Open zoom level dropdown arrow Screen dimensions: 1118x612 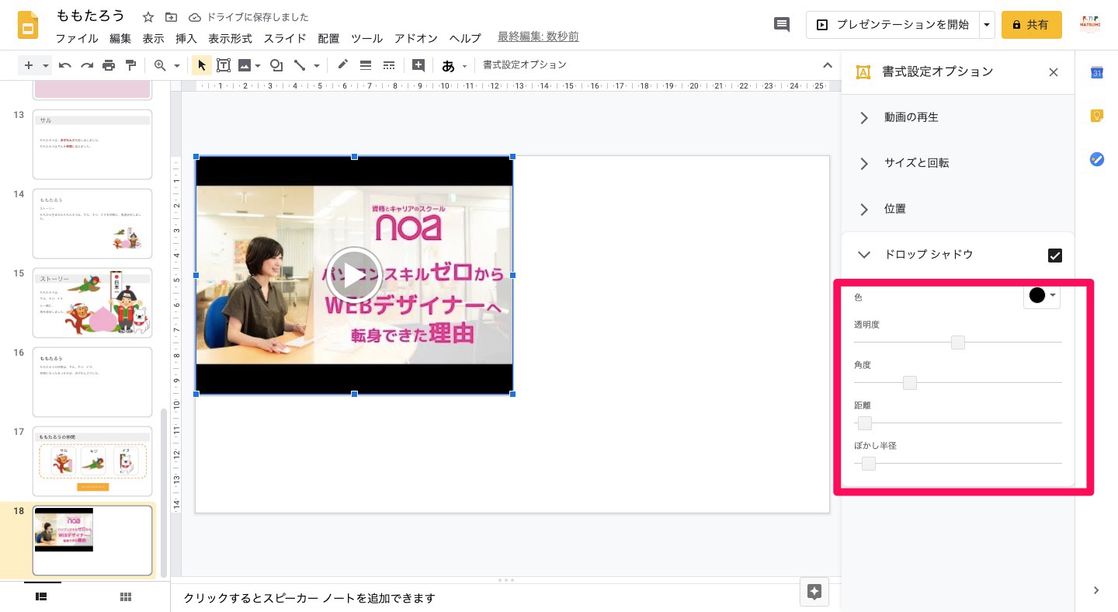point(177,66)
